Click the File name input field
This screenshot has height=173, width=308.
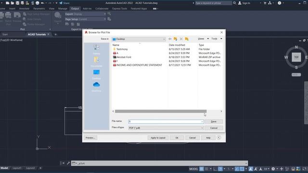(x=166, y=122)
